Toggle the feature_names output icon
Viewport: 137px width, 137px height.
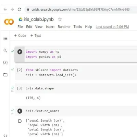pyautogui.click(x=20, y=121)
